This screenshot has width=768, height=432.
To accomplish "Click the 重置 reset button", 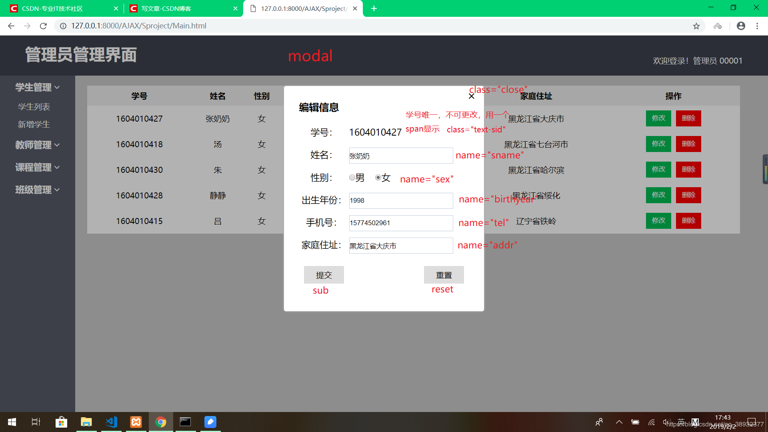I will [x=444, y=275].
